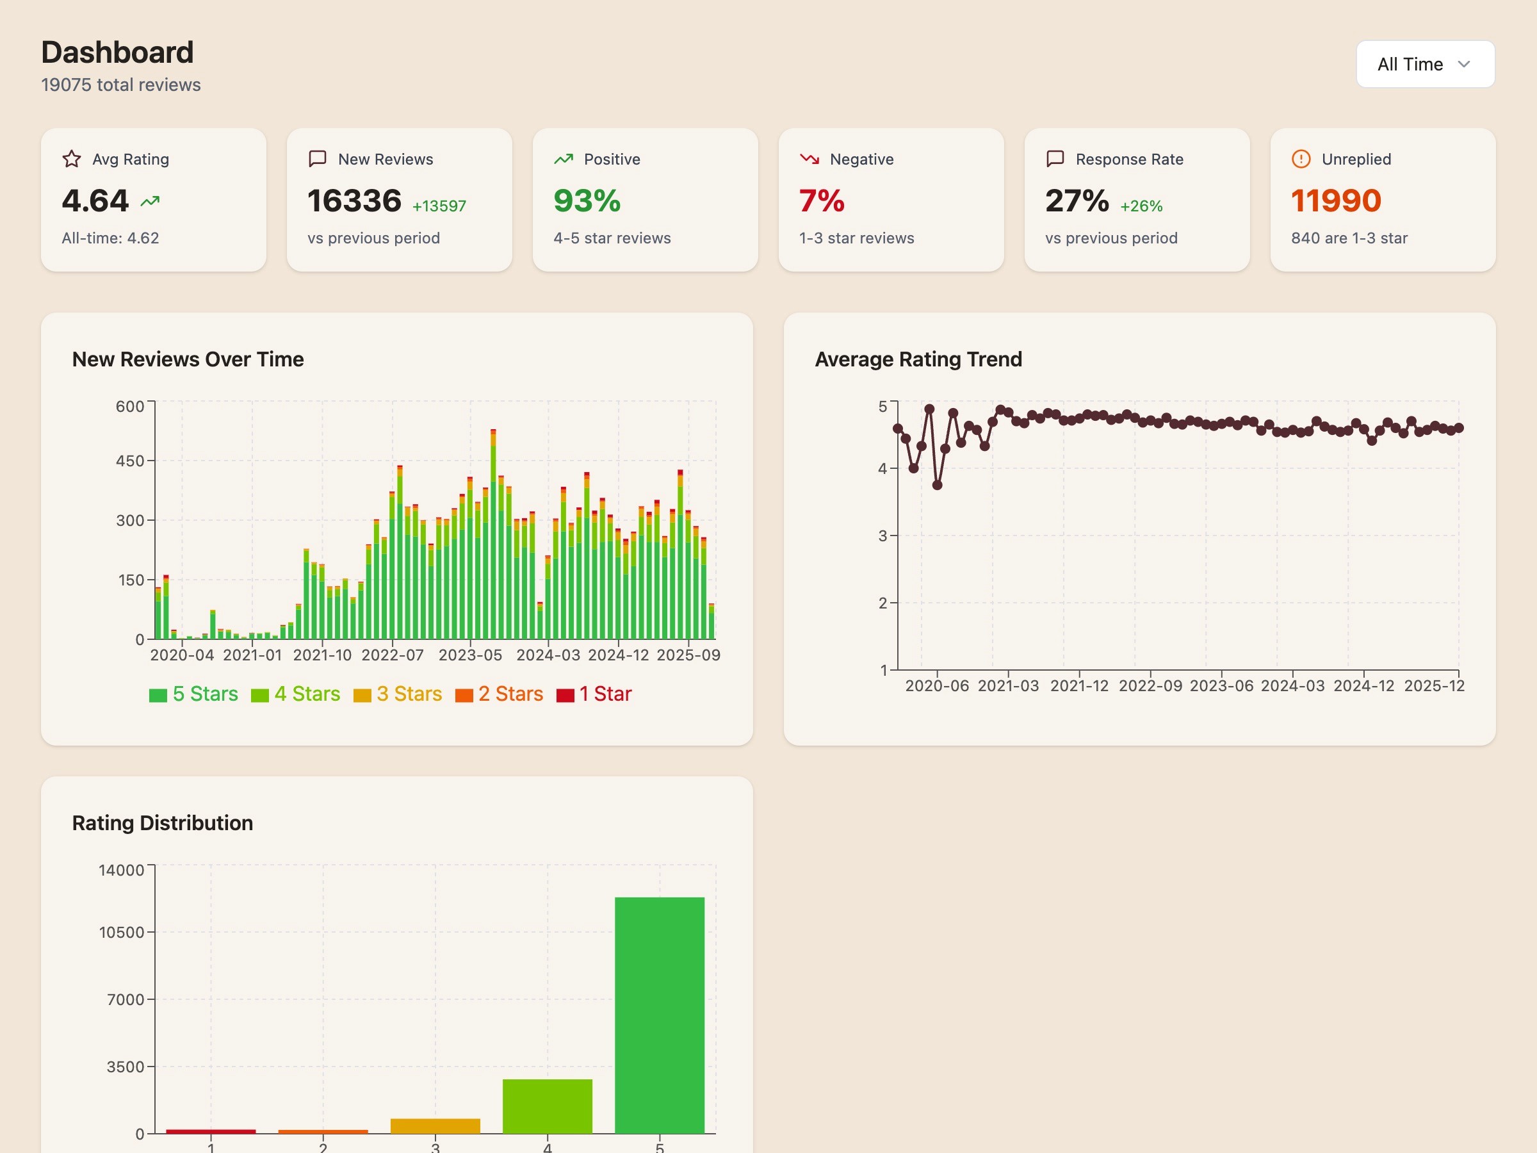
Task: Click the message icon on Response Rate
Action: (x=1055, y=158)
